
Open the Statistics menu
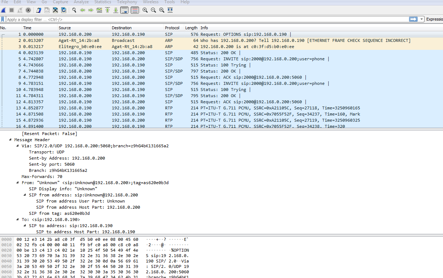point(103,2)
